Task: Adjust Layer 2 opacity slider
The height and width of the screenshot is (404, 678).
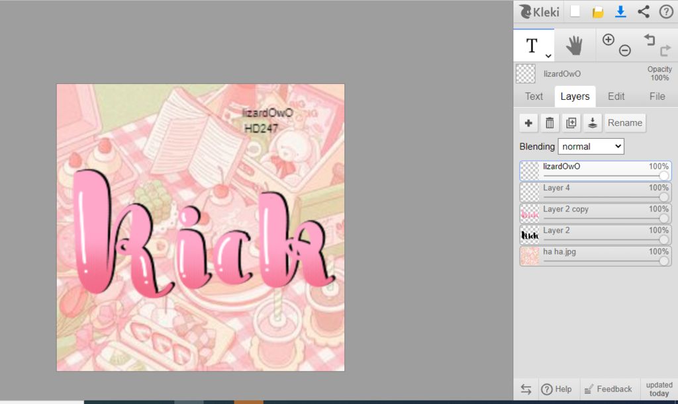Action: [x=605, y=239]
